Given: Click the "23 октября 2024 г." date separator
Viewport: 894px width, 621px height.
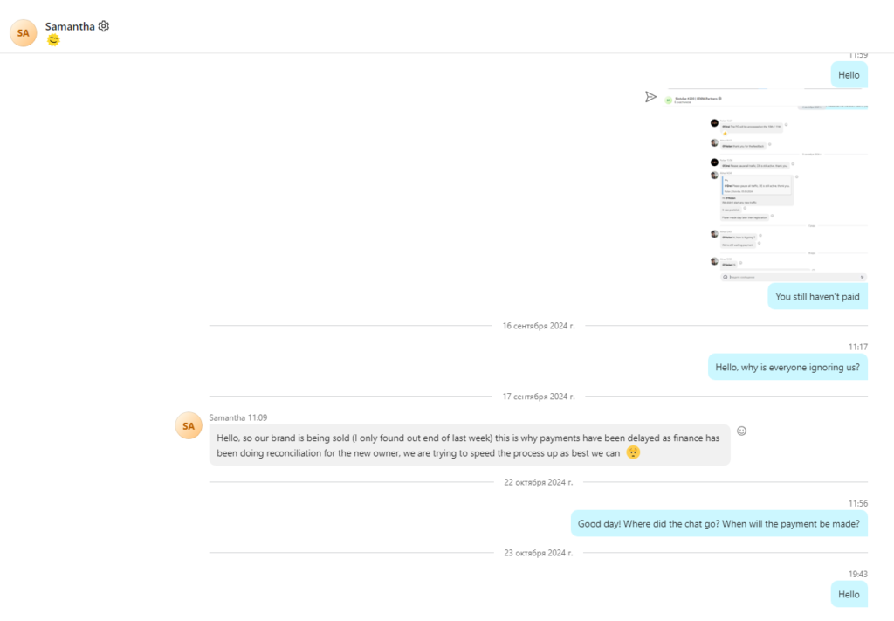Looking at the screenshot, I should [x=538, y=553].
